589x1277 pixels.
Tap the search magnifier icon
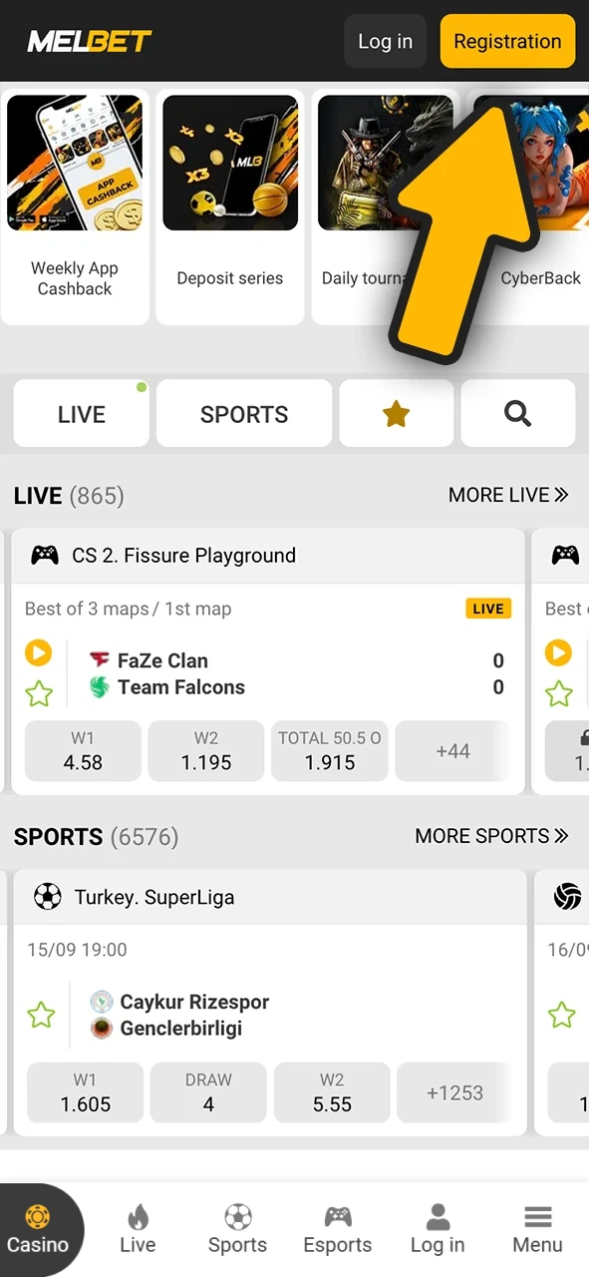[517, 413]
